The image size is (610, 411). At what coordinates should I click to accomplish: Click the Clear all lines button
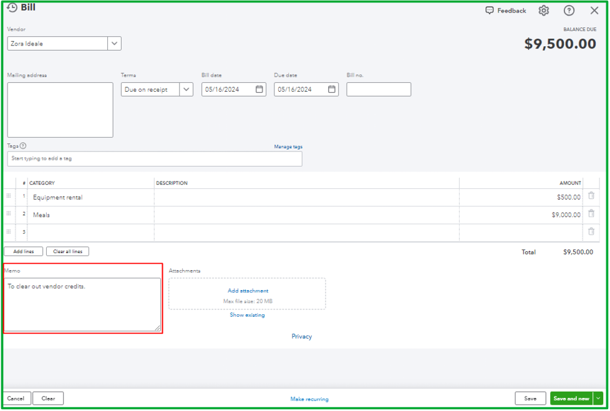pos(68,251)
